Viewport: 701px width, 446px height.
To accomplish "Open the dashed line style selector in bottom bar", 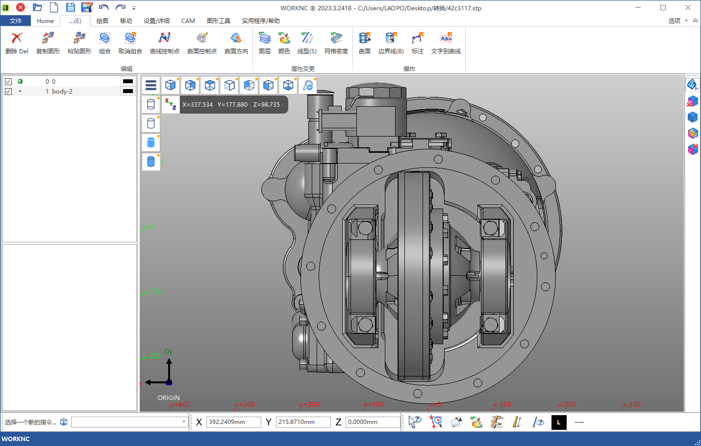I will pyautogui.click(x=579, y=422).
